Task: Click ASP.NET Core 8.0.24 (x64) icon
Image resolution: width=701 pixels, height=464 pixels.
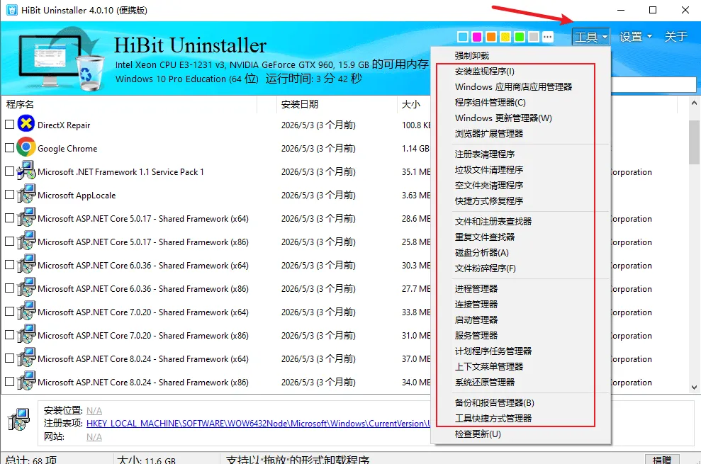Action: point(26,358)
